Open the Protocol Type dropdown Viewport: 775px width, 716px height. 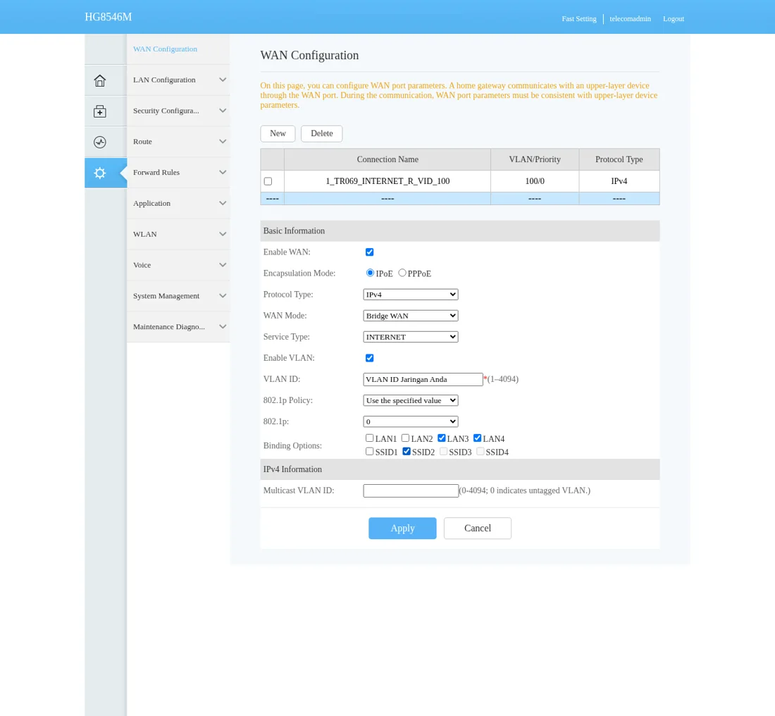coord(410,295)
